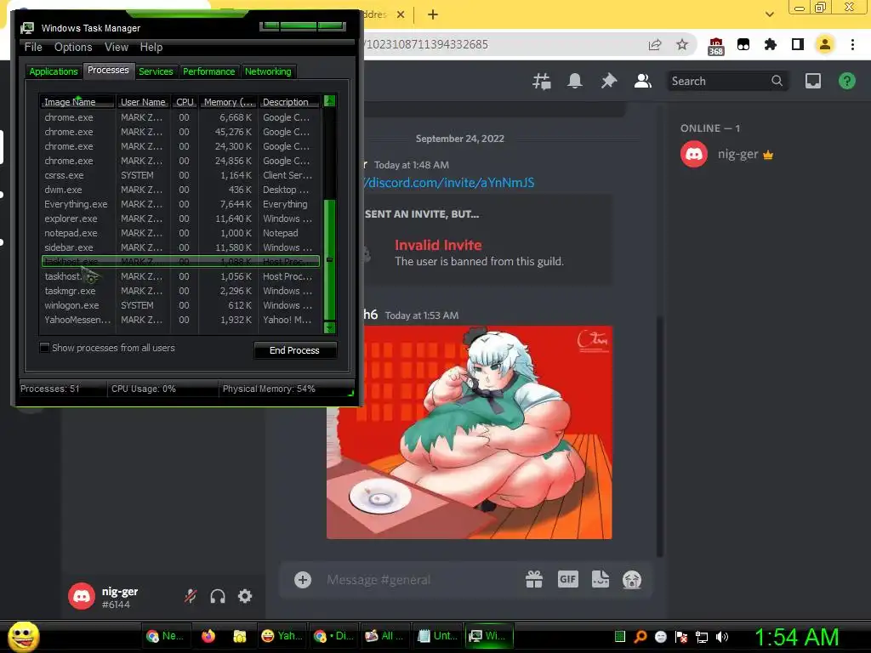Open taskbar clock showing 1:54 AM
This screenshot has width=871, height=653.
click(796, 637)
